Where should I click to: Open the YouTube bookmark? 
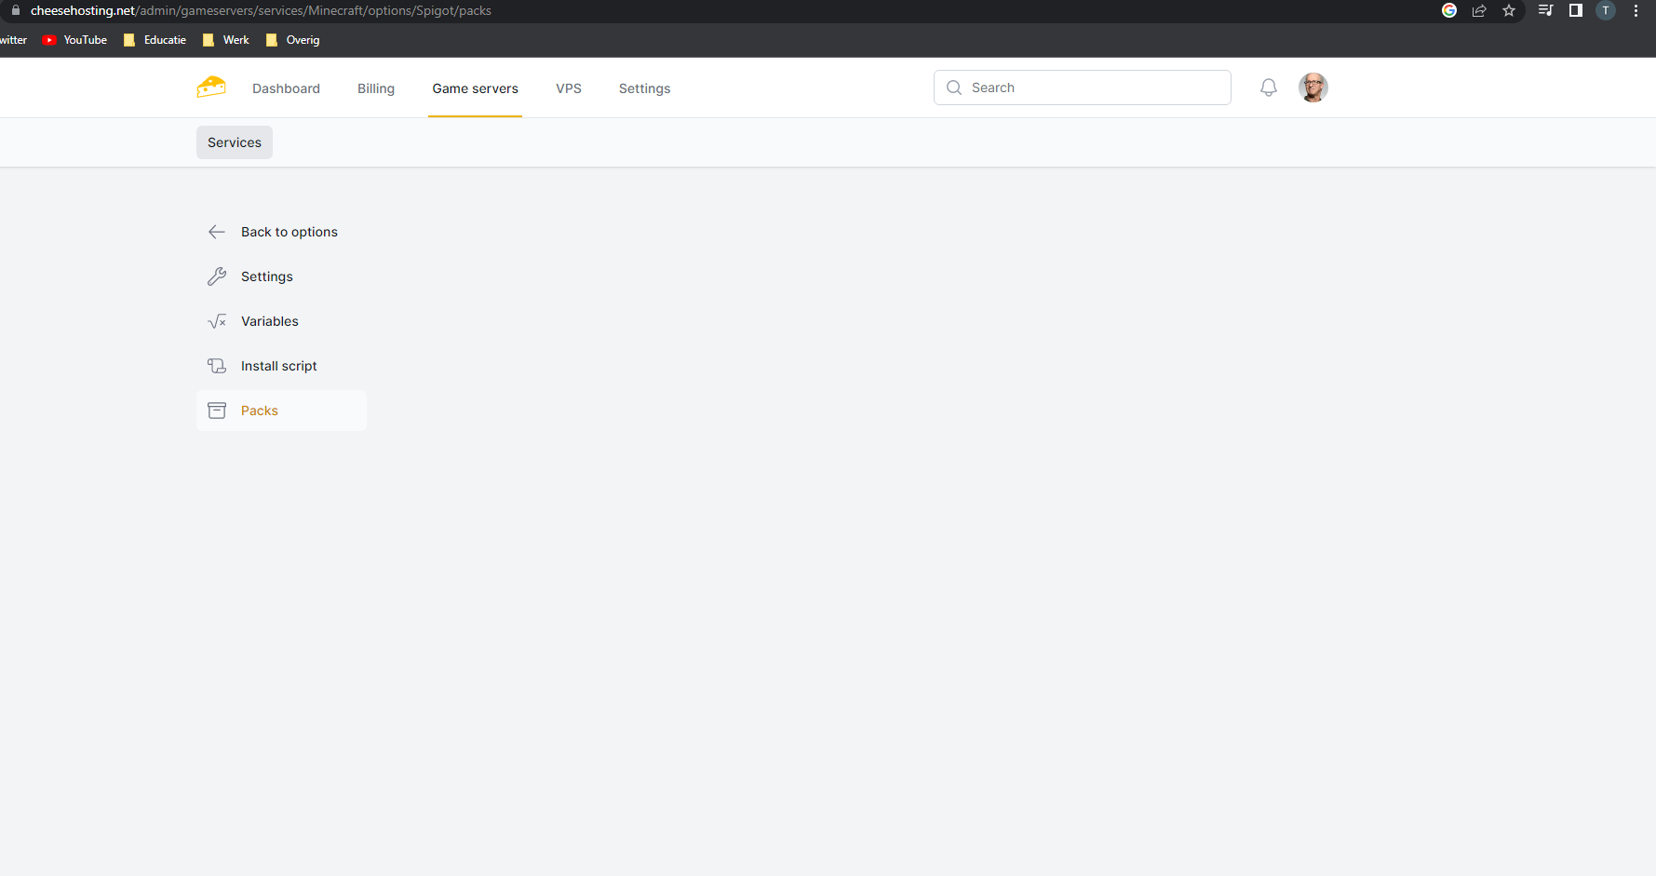click(75, 40)
